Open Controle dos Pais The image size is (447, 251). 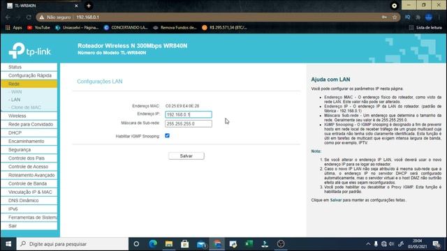[29, 158]
